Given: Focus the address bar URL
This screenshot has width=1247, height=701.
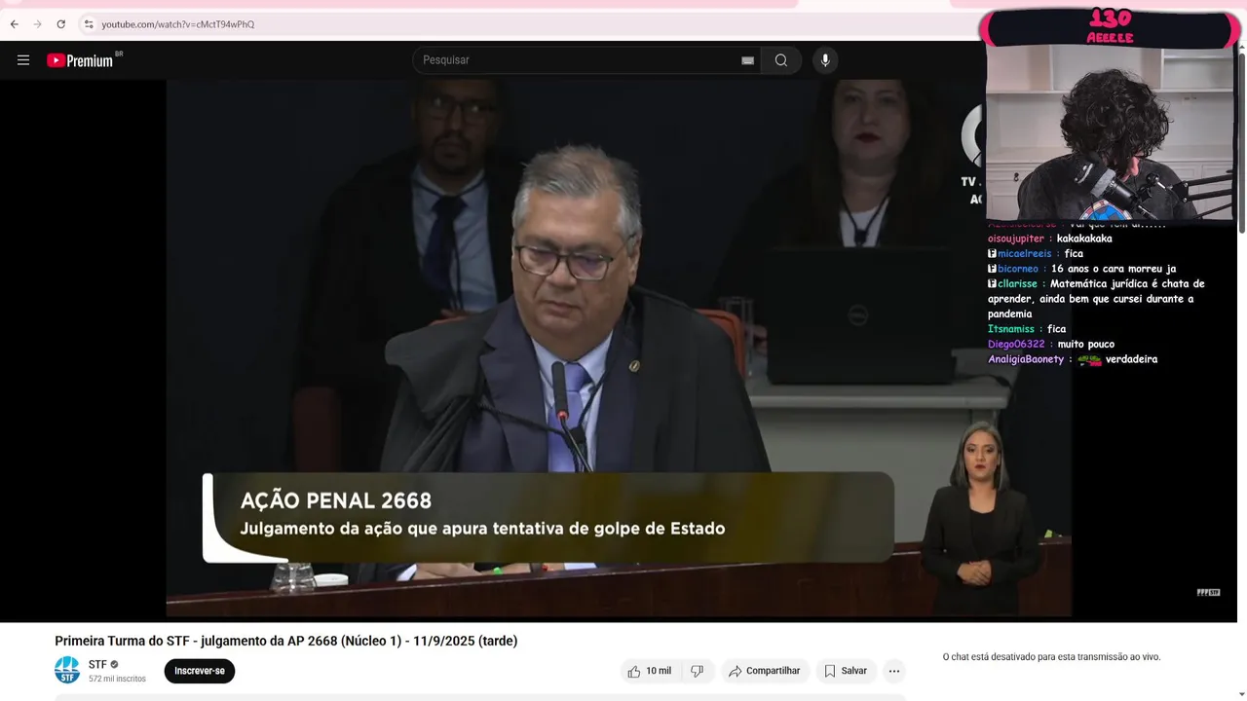Looking at the screenshot, I should [x=178, y=24].
